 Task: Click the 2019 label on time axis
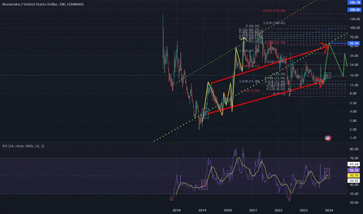(202, 210)
